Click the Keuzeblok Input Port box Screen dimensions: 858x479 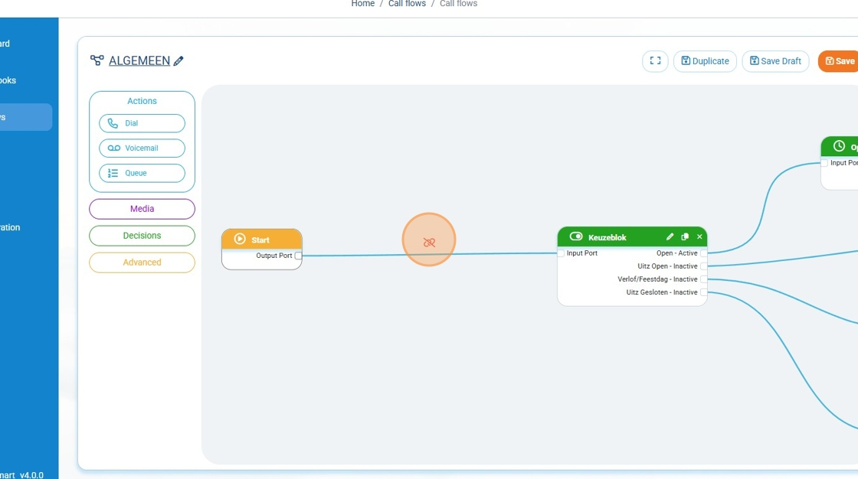(x=562, y=253)
